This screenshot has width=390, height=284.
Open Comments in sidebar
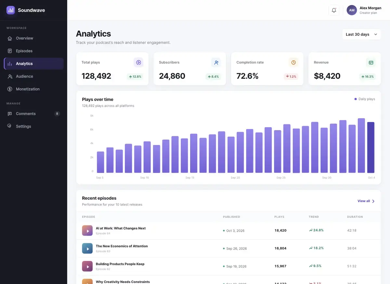coord(34,114)
